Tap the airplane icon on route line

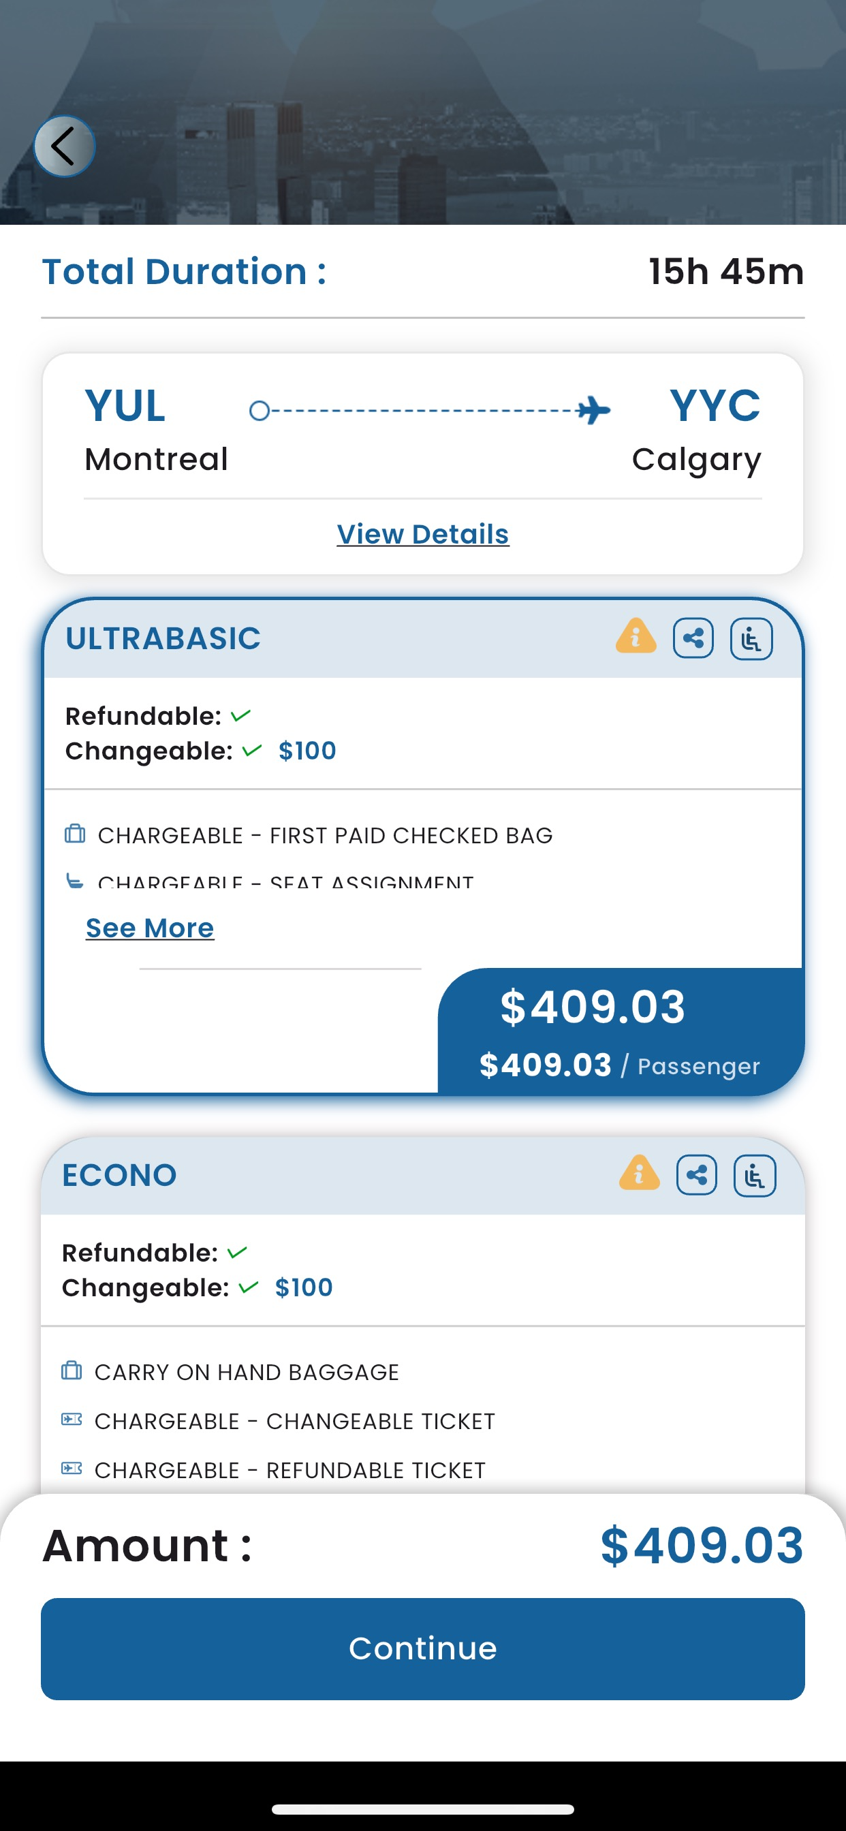(593, 410)
